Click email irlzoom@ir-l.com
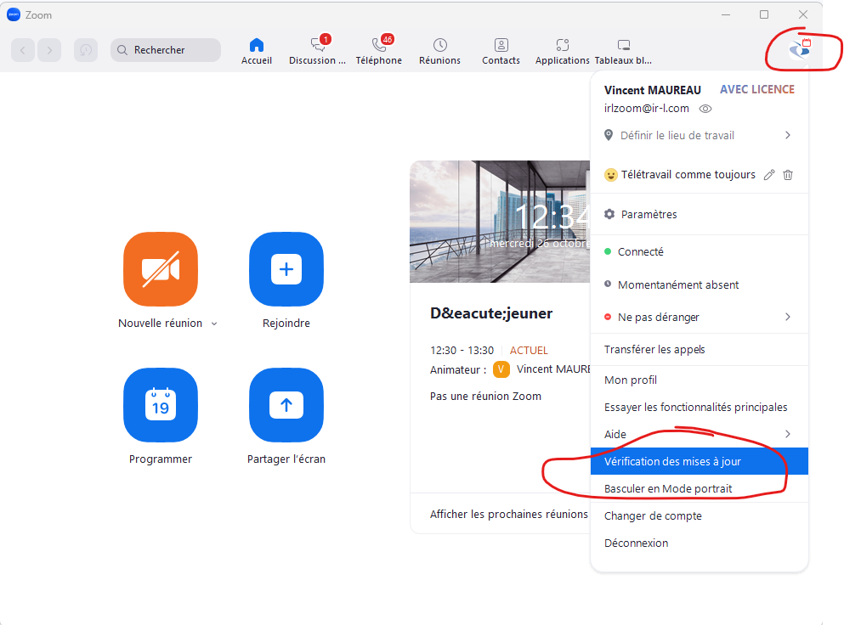The height and width of the screenshot is (625, 844). 647,109
